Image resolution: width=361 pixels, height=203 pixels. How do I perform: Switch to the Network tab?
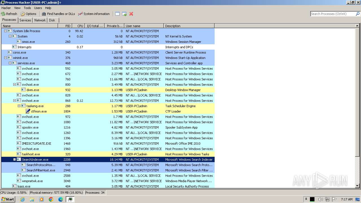[x=40, y=20]
